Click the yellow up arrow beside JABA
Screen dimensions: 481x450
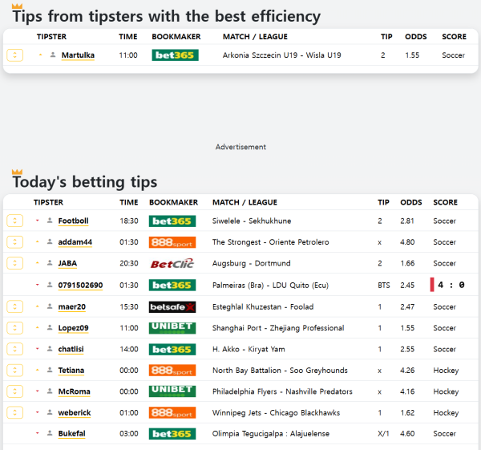point(38,263)
